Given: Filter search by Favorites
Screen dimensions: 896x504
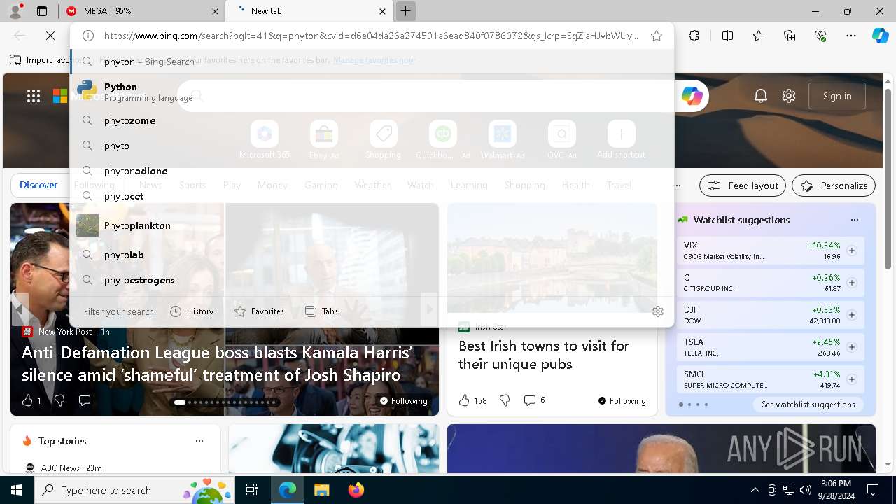Looking at the screenshot, I should tap(259, 311).
